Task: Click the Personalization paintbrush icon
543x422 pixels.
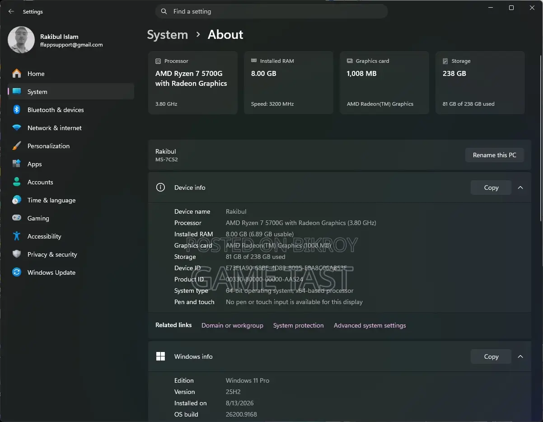Action: 17,146
